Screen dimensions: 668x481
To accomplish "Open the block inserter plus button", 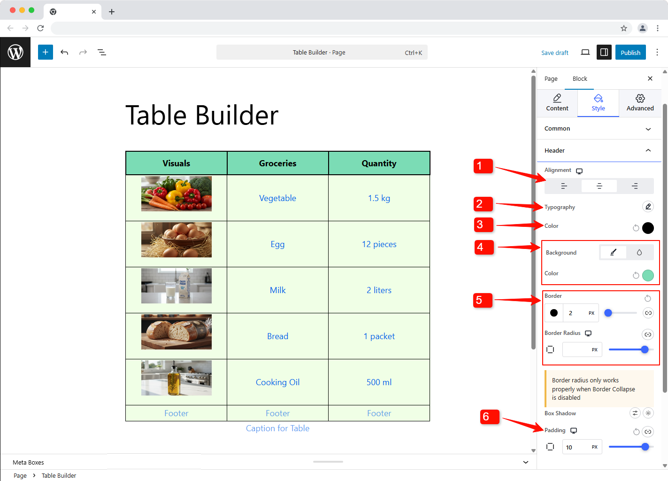I will coord(46,52).
